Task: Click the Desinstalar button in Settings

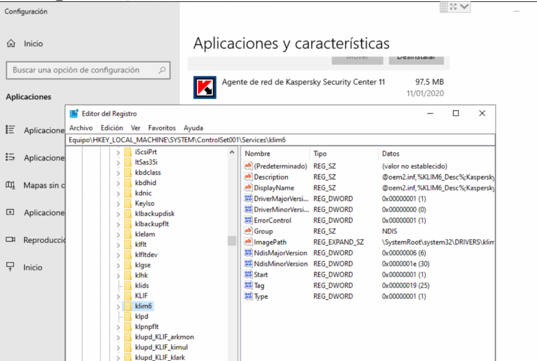Action: [416, 60]
